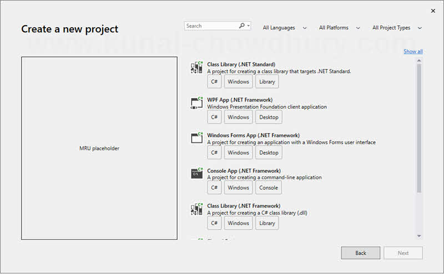
Task: Open the All Project Types filter dropdown
Action: point(397,28)
